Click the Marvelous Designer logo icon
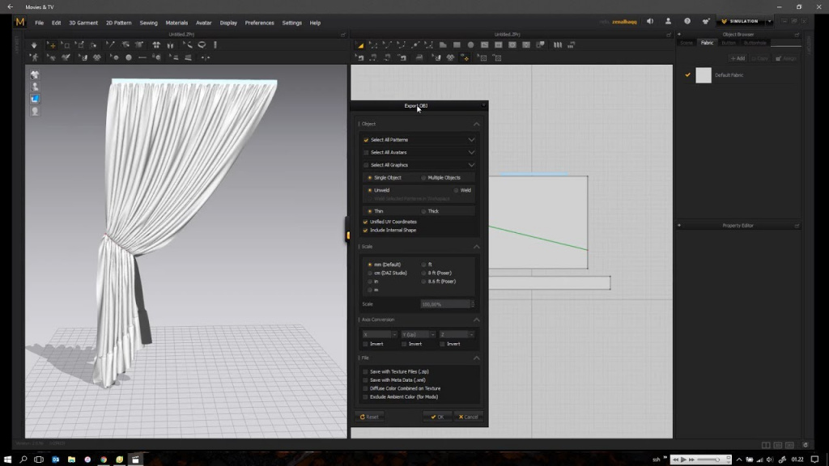The height and width of the screenshot is (466, 829). (x=20, y=22)
